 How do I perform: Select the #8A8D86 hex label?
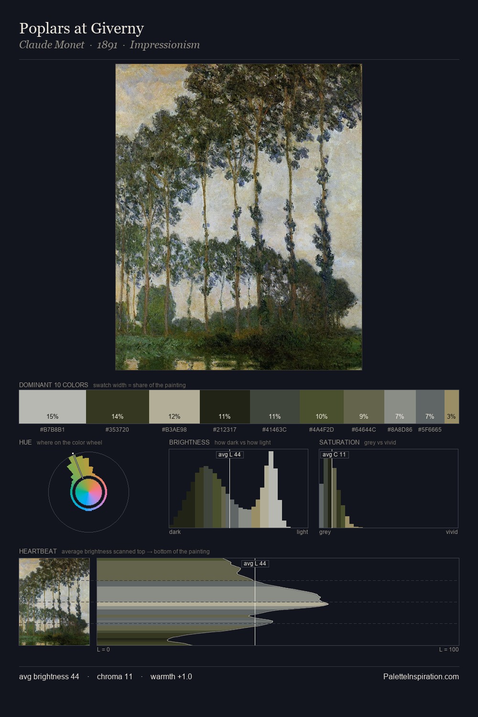[400, 430]
